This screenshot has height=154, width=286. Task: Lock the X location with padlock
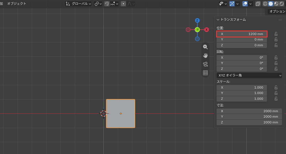(276, 34)
